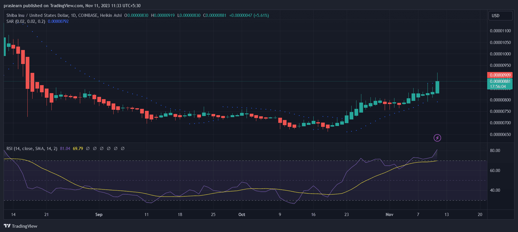
Task: Click the blue SAR value 0.00000792
Action: [x=58, y=21]
